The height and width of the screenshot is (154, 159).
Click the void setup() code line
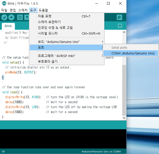(13, 63)
